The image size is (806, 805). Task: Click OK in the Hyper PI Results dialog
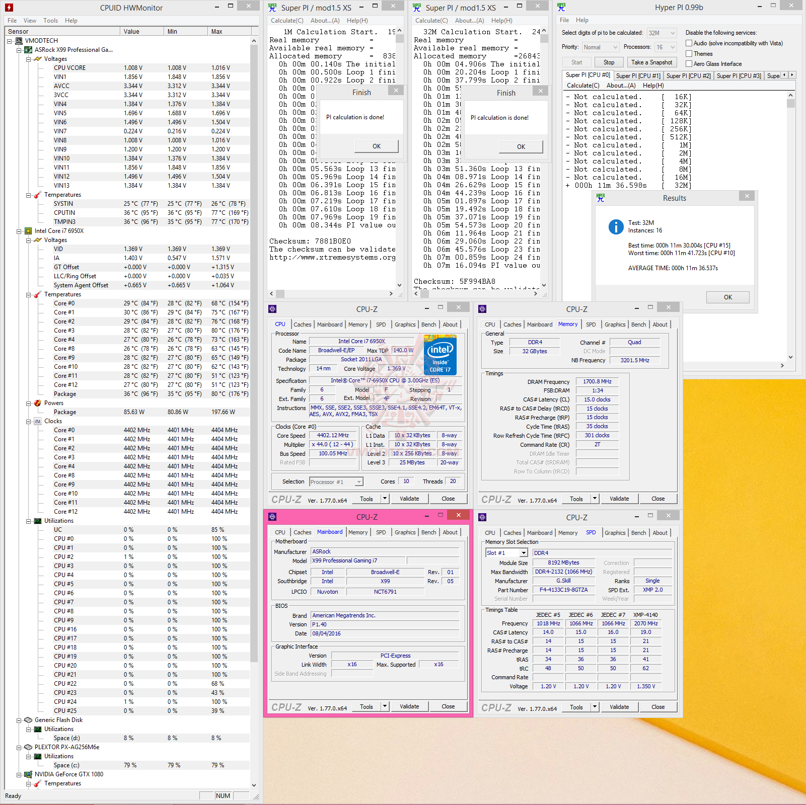coord(727,297)
